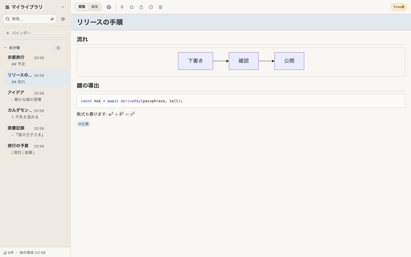The height and width of the screenshot is (257, 411).
Task: Click the リリースの手順 note title
Action: 100,22
